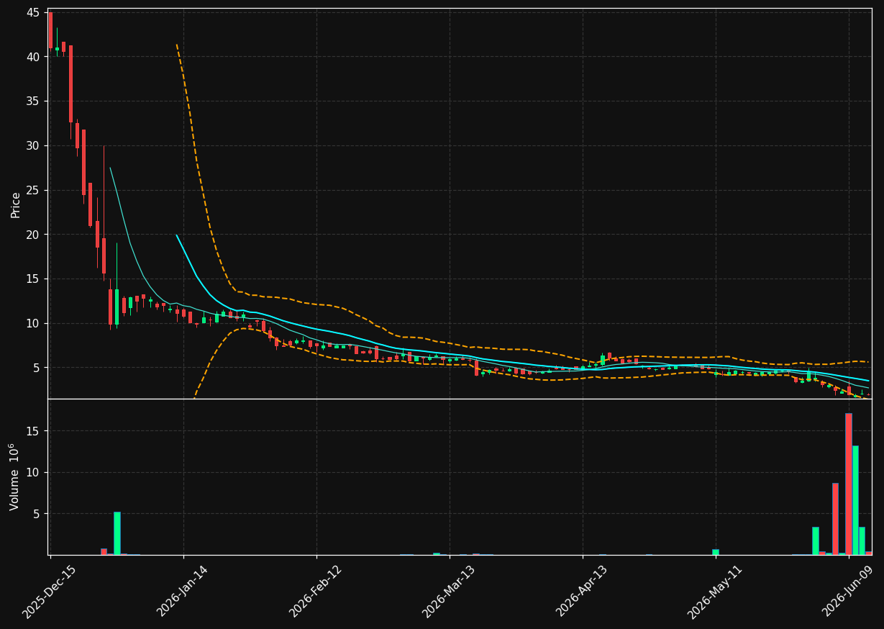884x629 pixels.
Task: Click the 20 price tick label
Action: 34,235
